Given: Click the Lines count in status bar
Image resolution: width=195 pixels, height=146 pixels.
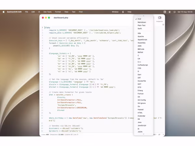Looking at the screenshot, I should tap(45, 135).
